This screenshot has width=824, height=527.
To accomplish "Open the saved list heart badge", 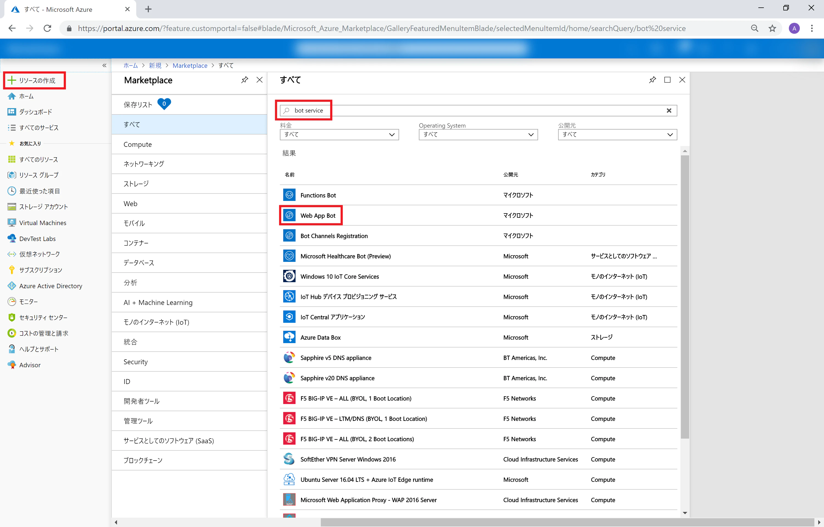I will [164, 104].
